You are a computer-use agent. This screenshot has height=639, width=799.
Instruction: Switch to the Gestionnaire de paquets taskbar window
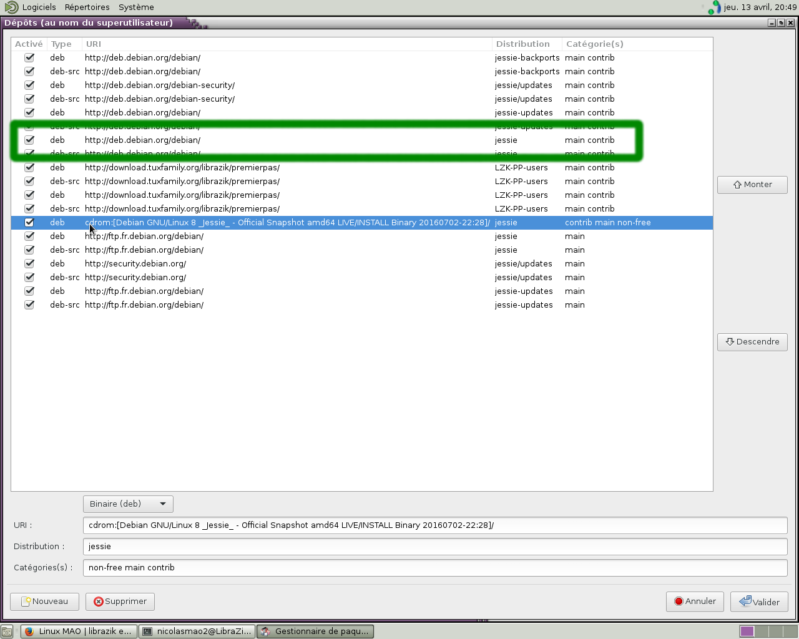pyautogui.click(x=315, y=632)
